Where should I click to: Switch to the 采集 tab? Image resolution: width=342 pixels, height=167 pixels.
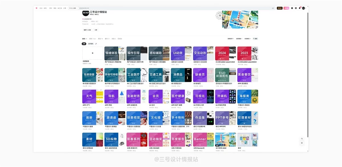pos(92,39)
